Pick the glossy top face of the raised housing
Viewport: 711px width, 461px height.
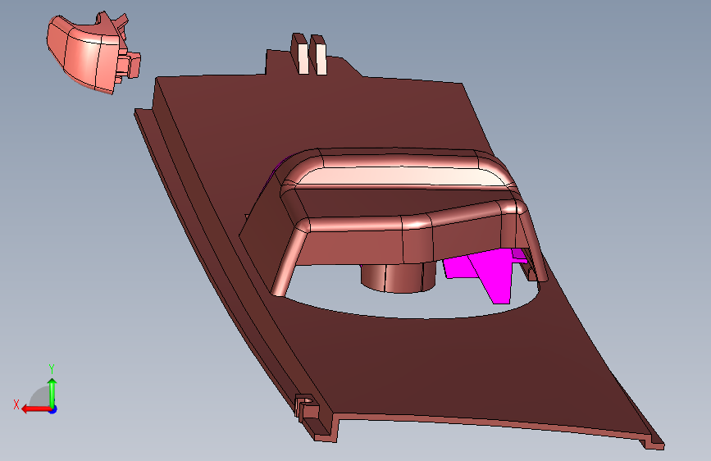click(x=399, y=176)
